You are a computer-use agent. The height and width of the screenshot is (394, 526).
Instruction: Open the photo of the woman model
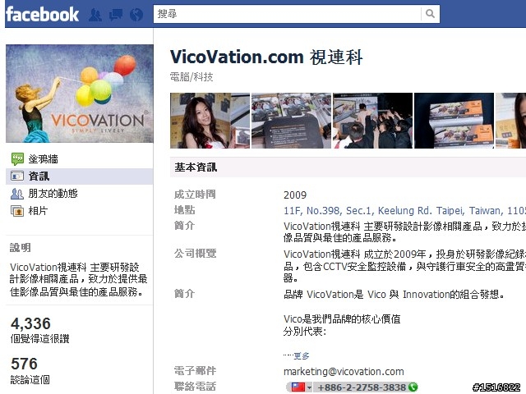point(210,121)
